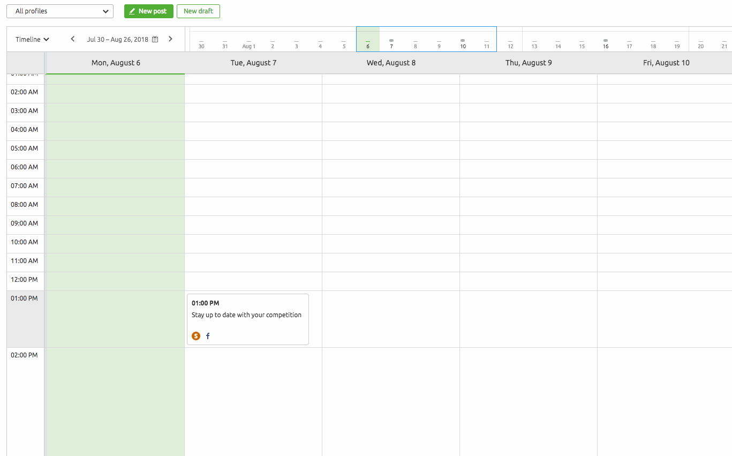
Task: Click highlighted day 6 in mini timeline
Action: pyautogui.click(x=368, y=43)
